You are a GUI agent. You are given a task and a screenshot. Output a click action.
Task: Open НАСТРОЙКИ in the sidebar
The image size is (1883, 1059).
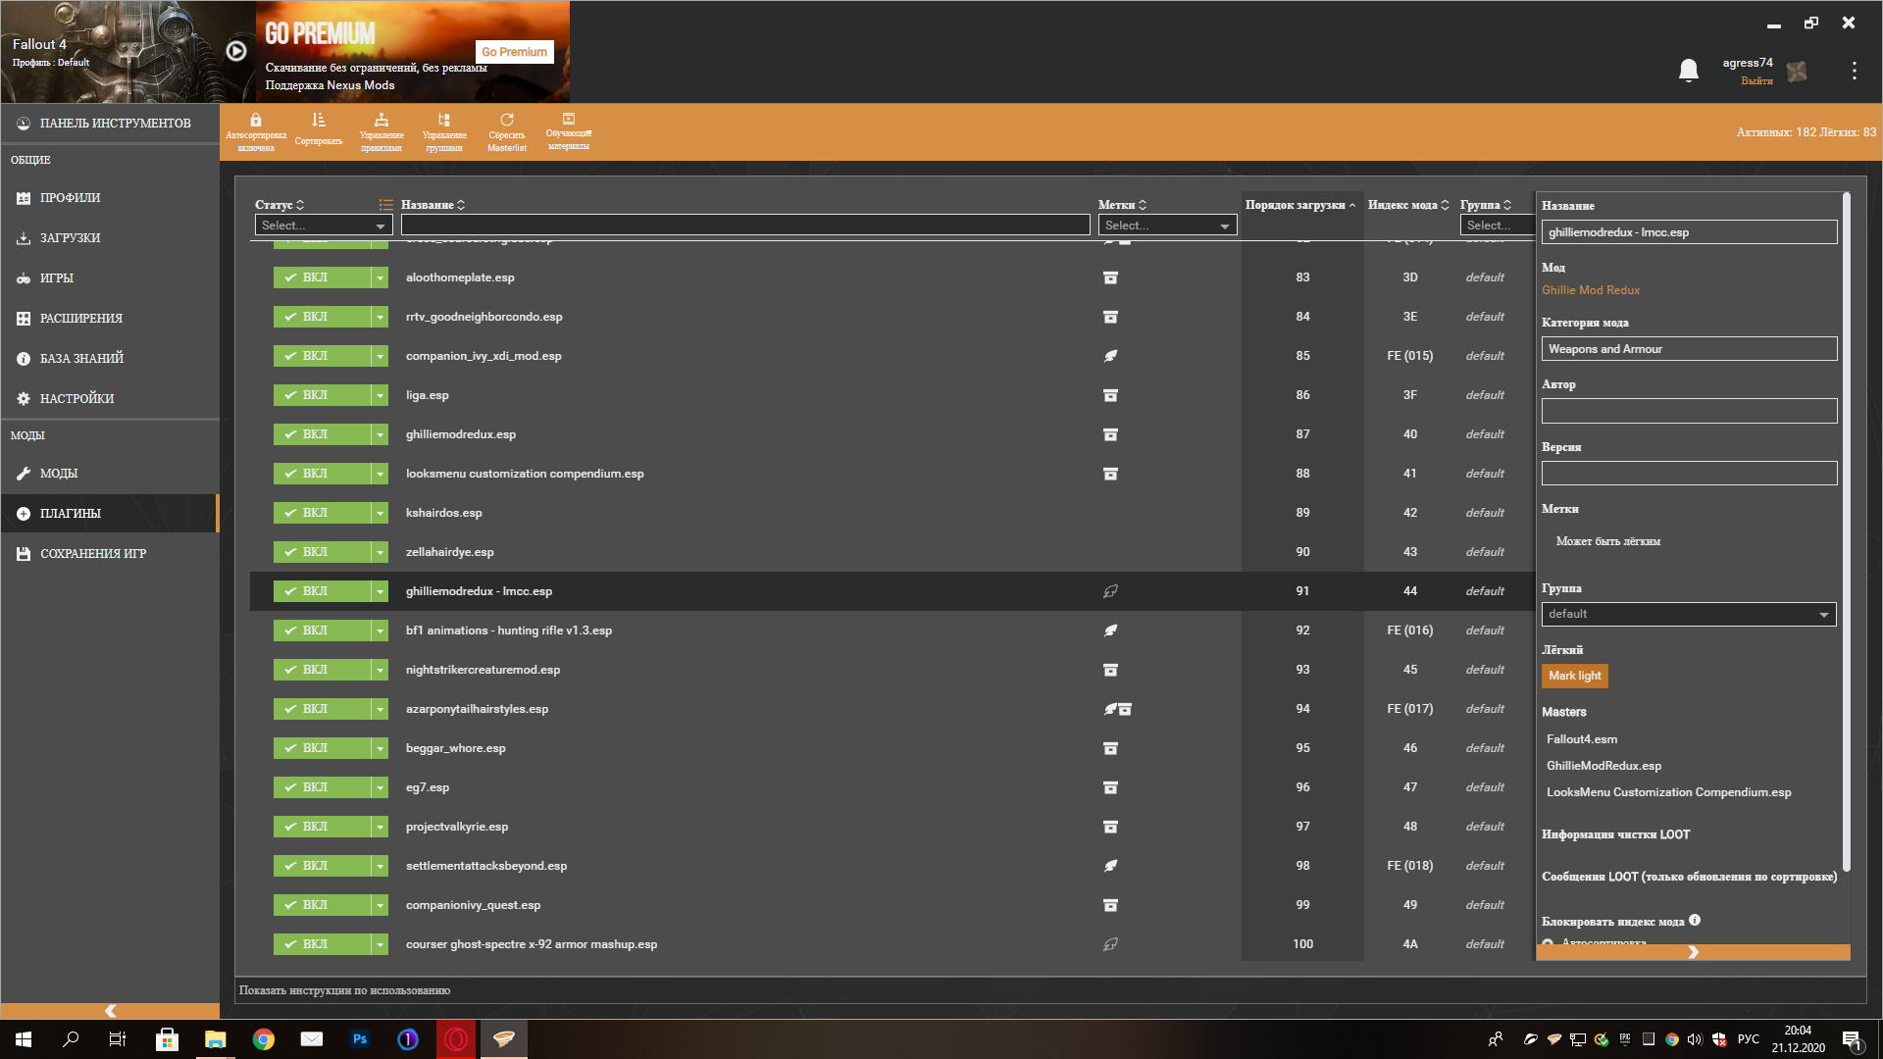(x=76, y=399)
